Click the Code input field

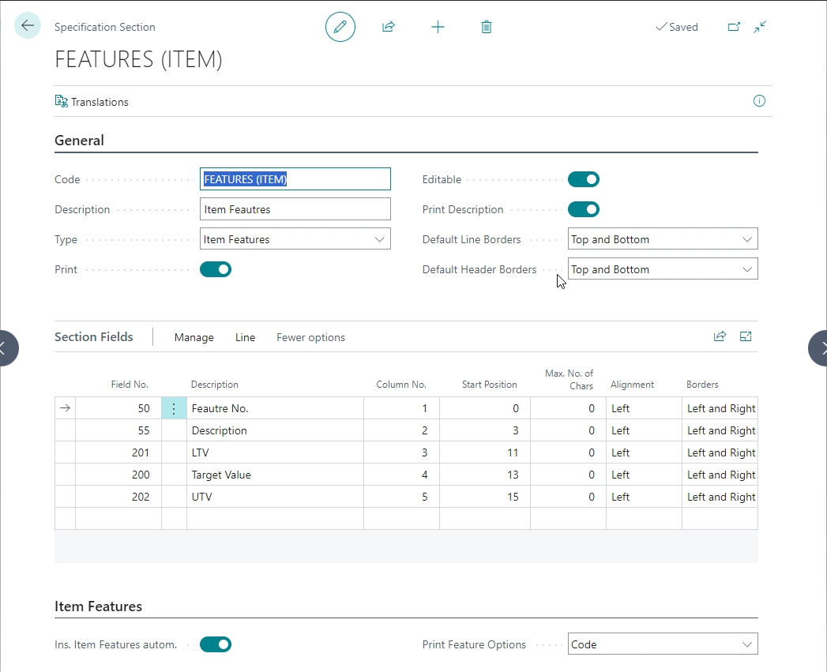point(295,178)
